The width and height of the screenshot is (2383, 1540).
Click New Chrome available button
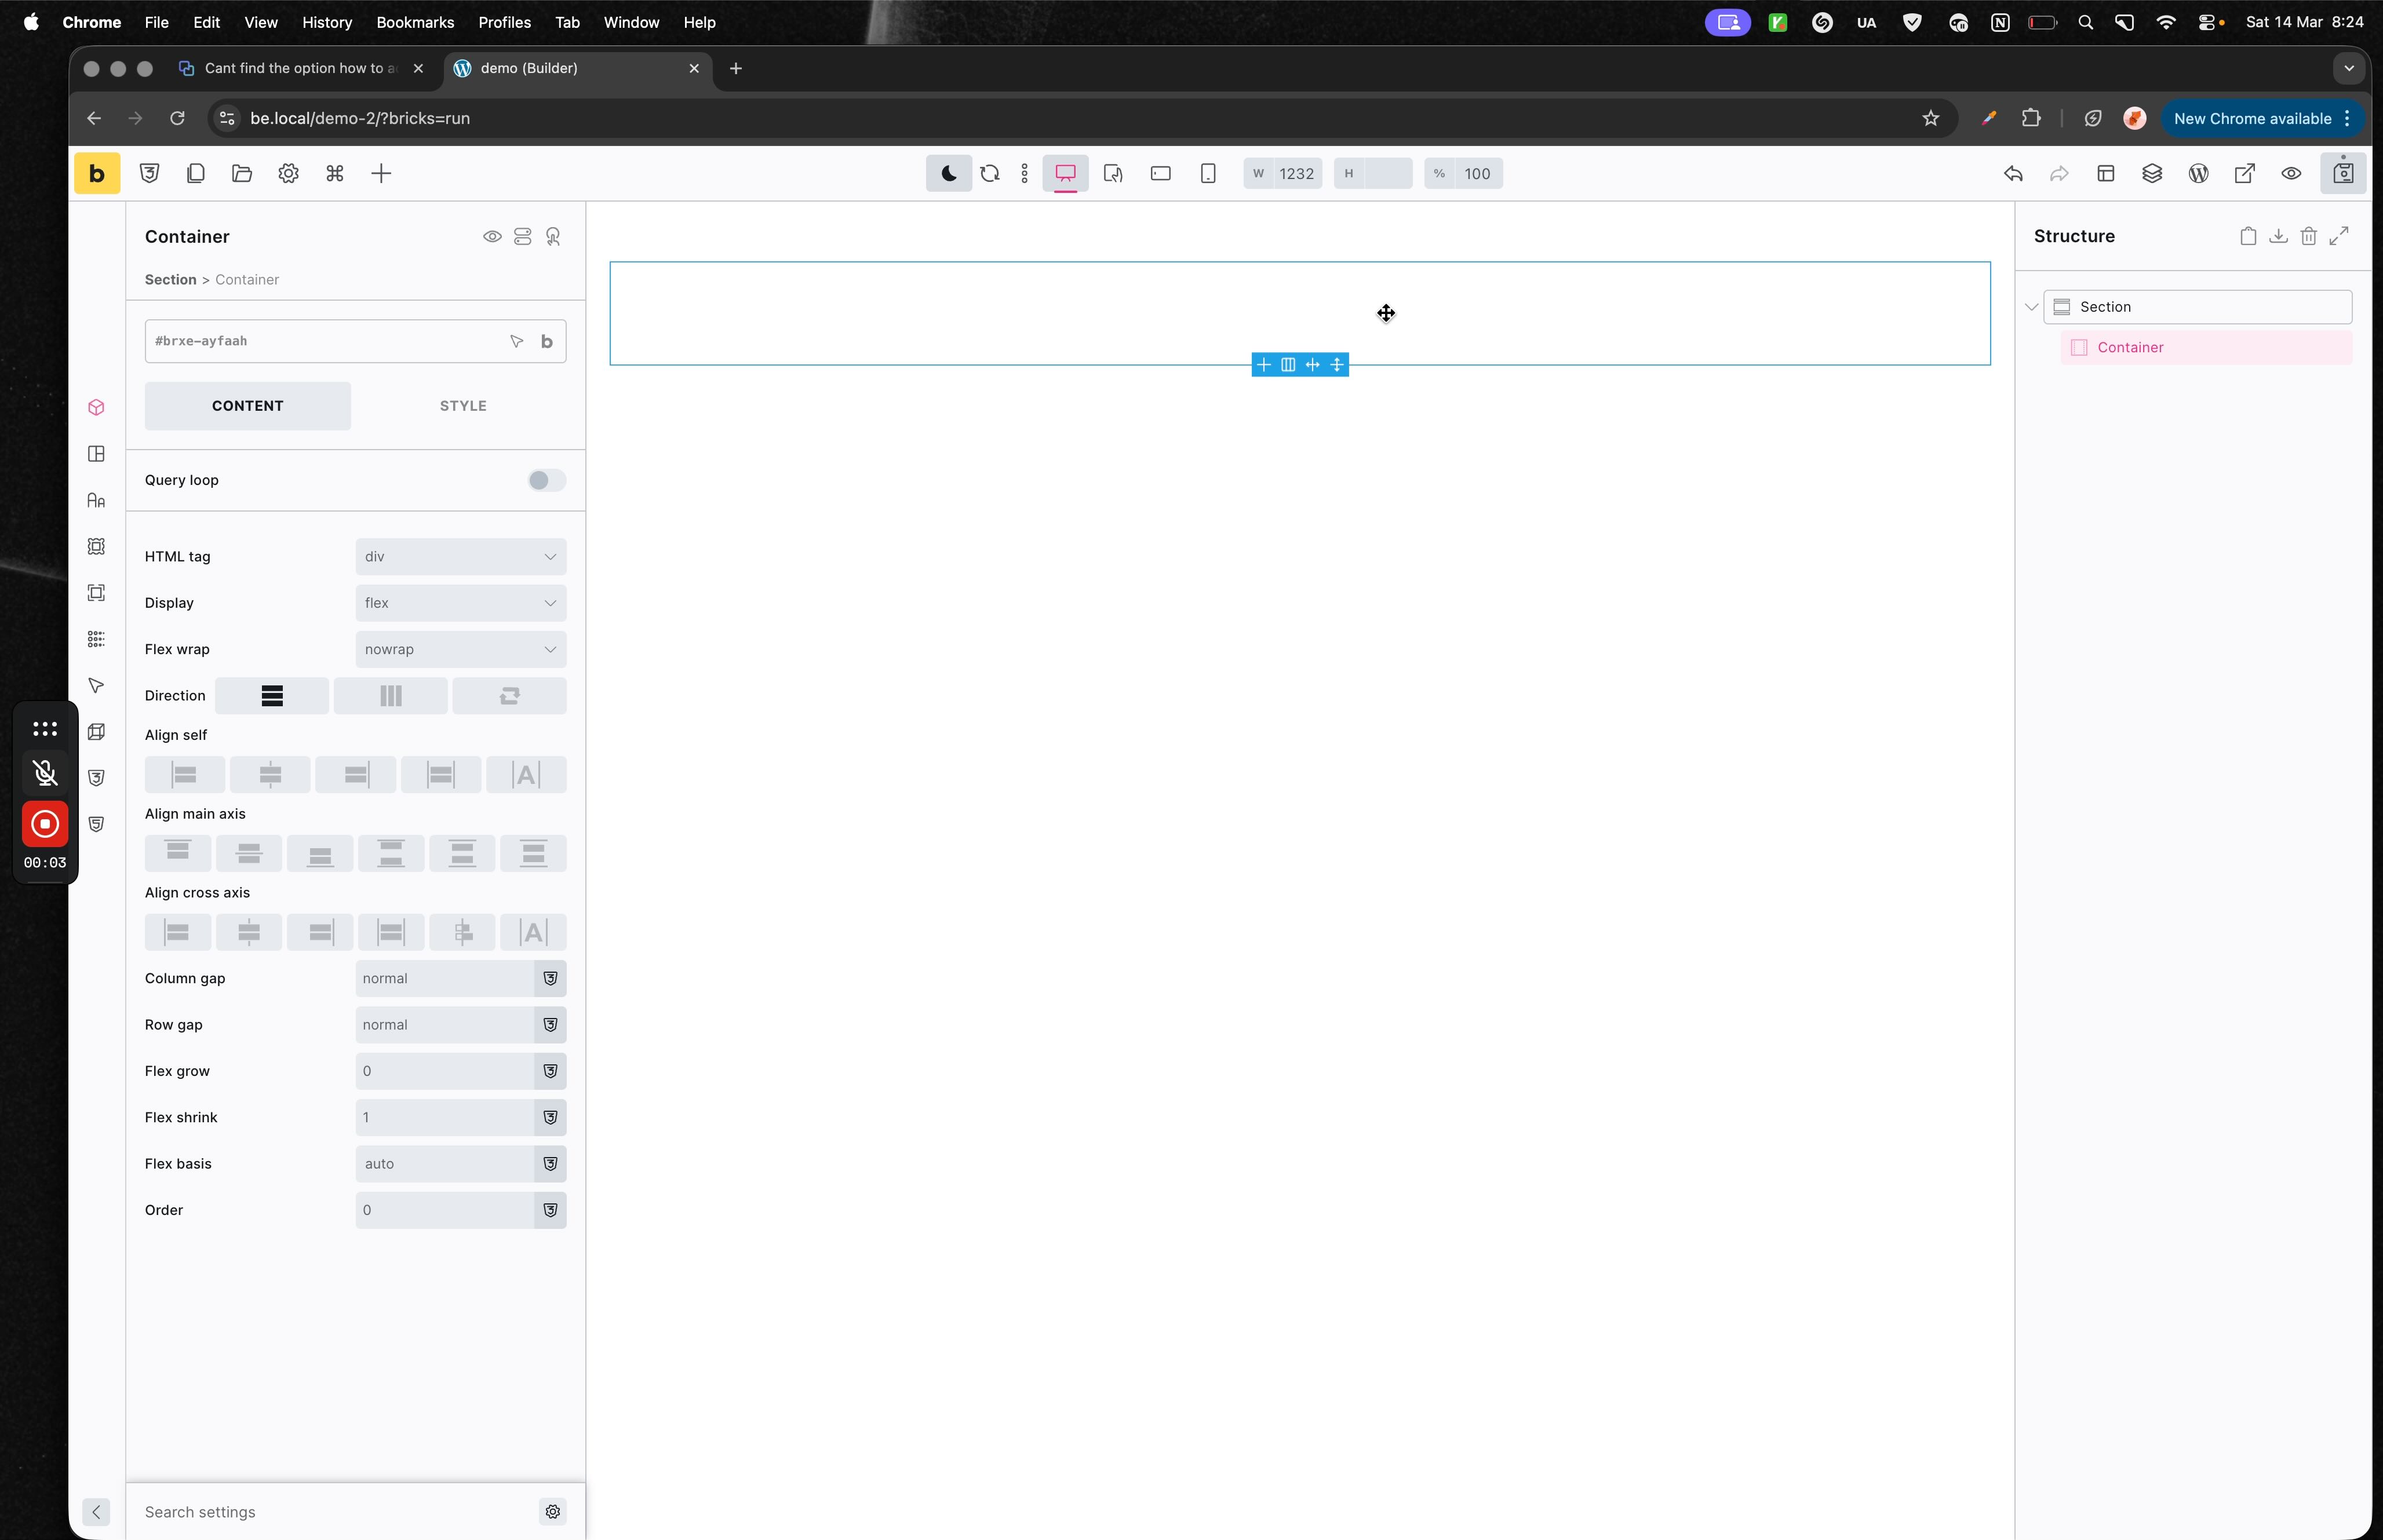tap(2252, 119)
